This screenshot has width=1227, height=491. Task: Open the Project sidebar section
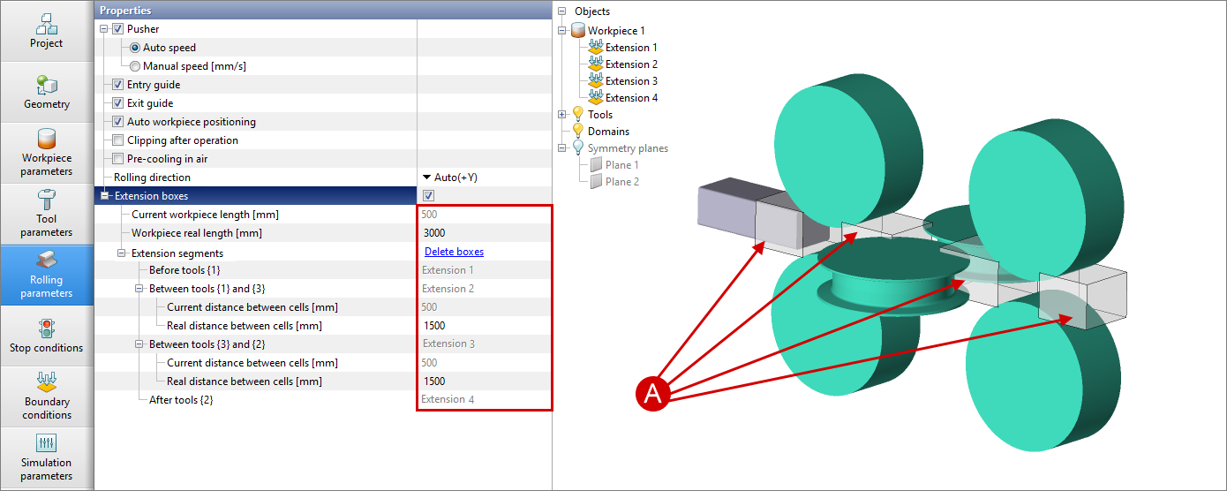46,25
